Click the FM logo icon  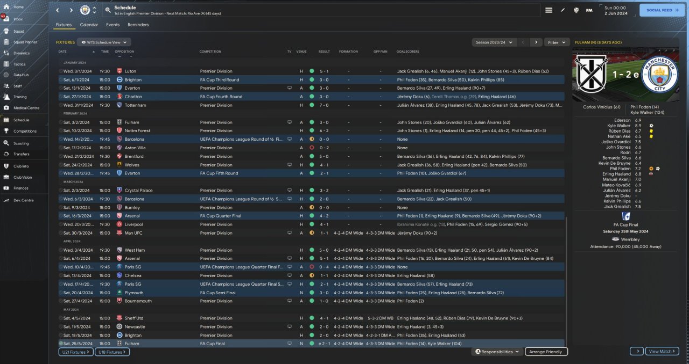(589, 10)
